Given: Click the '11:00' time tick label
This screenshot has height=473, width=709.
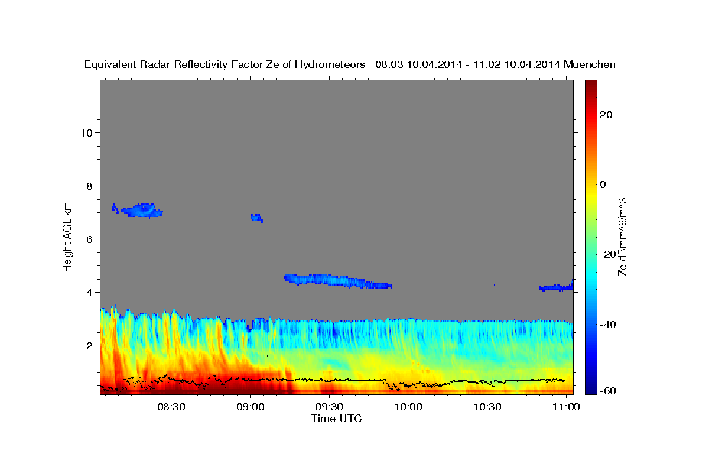Looking at the screenshot, I should click(x=566, y=407).
